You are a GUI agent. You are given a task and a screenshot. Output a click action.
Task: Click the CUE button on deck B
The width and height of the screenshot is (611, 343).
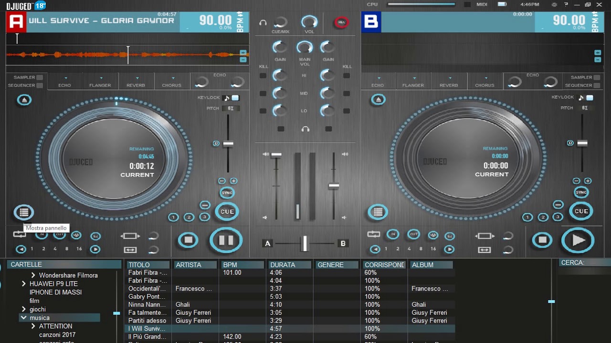tap(581, 211)
